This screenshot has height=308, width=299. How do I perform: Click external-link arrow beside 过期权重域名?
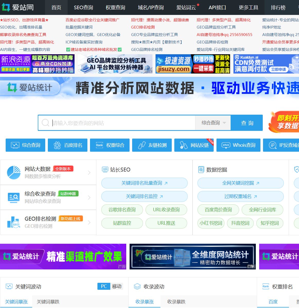255,196
